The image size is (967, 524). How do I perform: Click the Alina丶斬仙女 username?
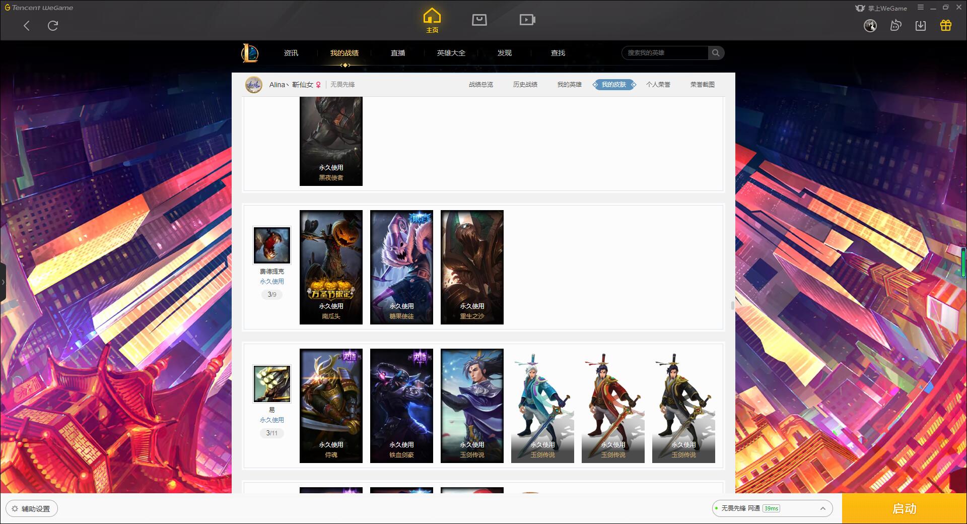tap(291, 85)
